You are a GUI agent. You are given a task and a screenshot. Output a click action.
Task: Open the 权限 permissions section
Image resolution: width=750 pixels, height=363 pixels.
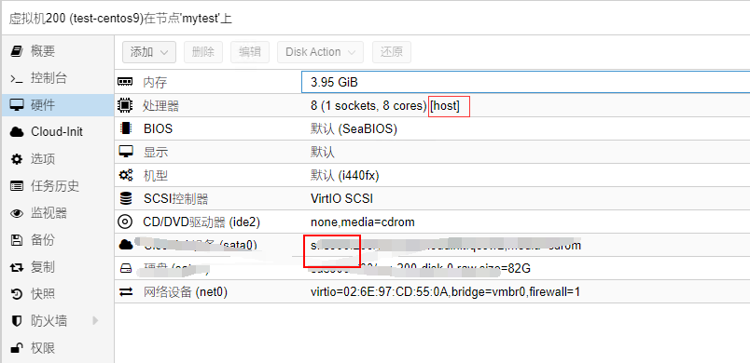pos(58,348)
